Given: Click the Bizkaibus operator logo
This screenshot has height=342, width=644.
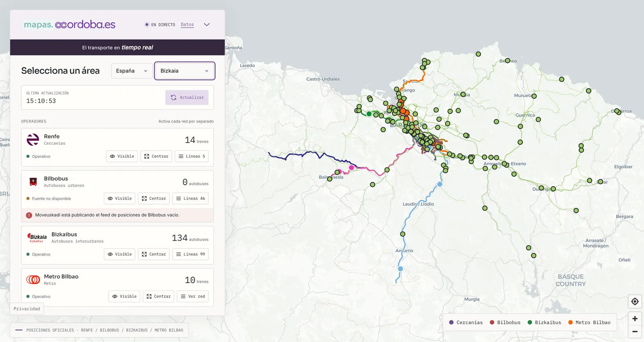Looking at the screenshot, I should tap(37, 238).
